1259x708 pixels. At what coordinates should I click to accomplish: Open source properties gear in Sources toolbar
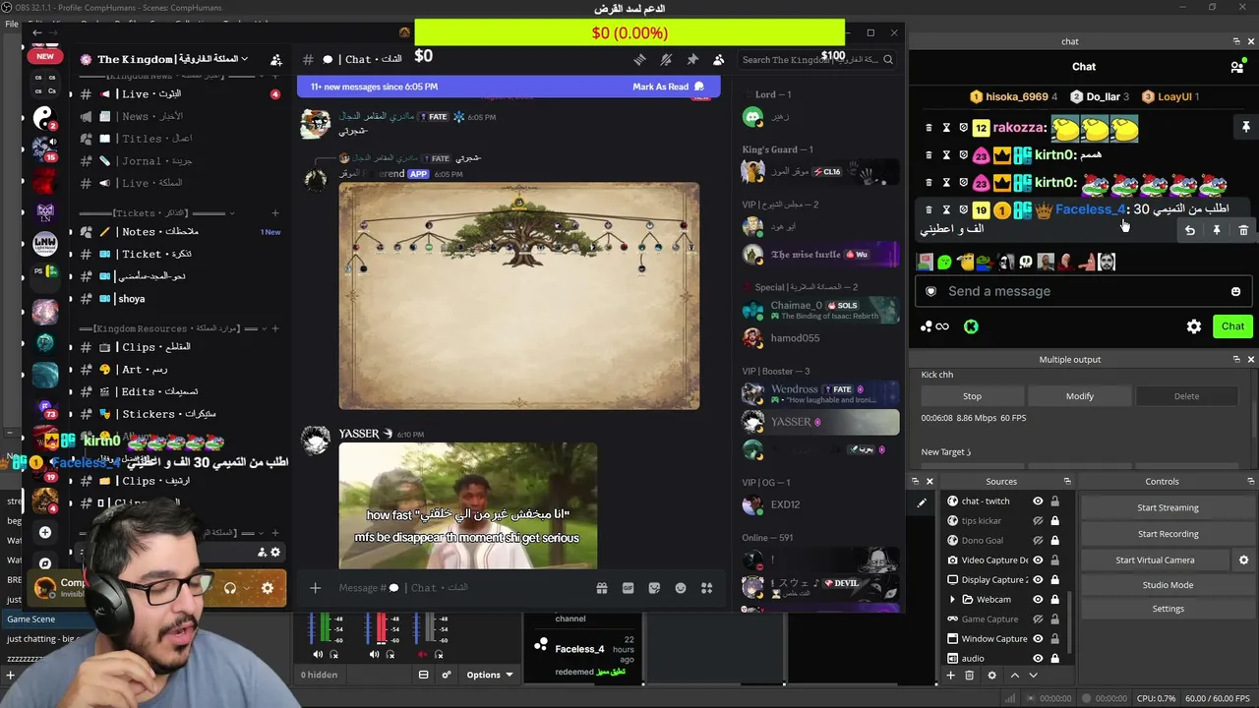991,676
